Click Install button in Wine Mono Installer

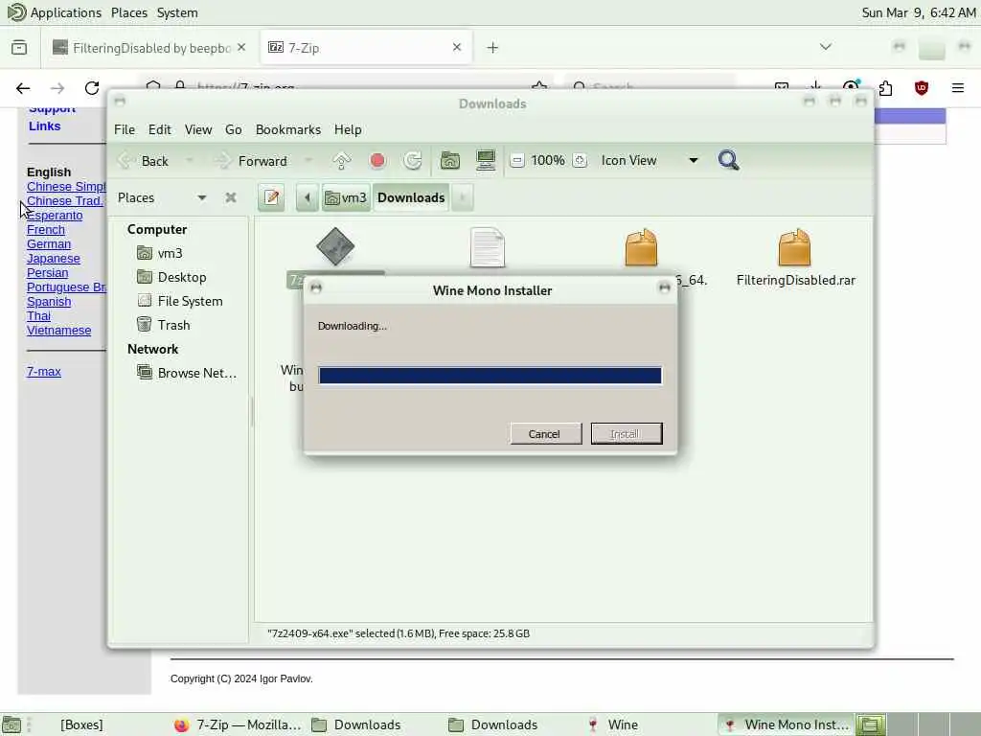(x=627, y=434)
